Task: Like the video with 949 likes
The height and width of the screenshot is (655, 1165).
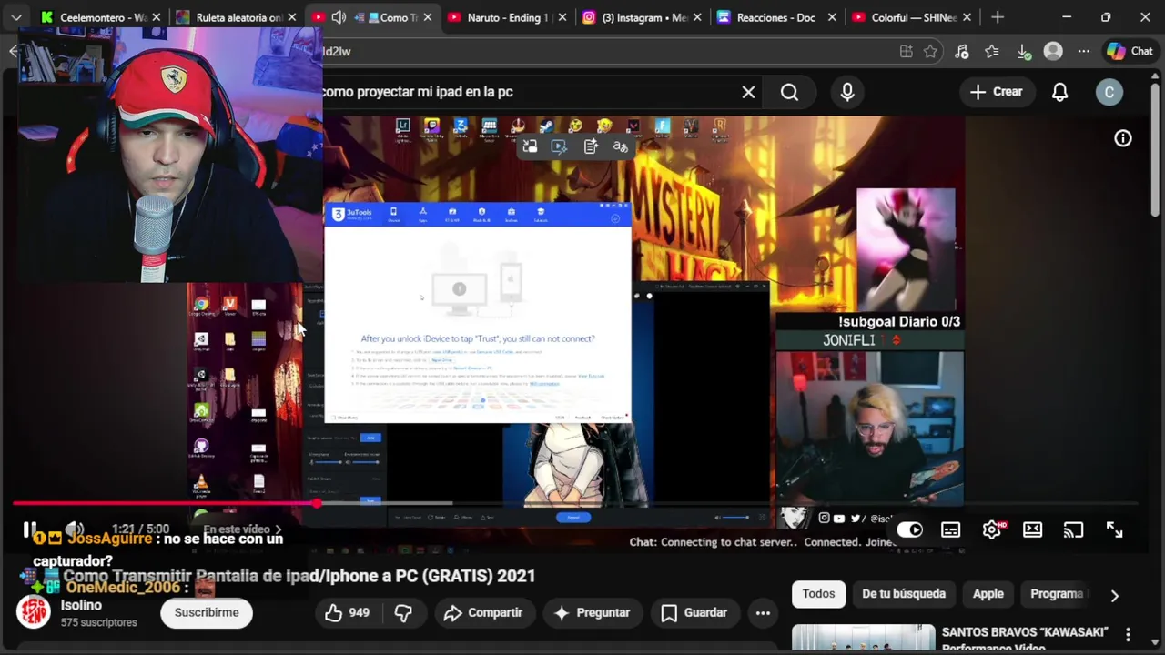Action: pyautogui.click(x=348, y=613)
